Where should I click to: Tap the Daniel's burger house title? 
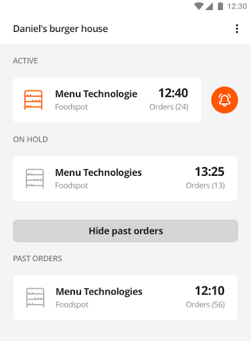coord(60,29)
